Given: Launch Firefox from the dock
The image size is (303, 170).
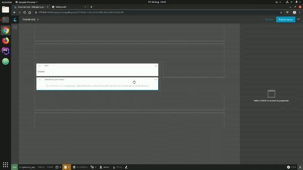Looking at the screenshot, I should 5,41.
